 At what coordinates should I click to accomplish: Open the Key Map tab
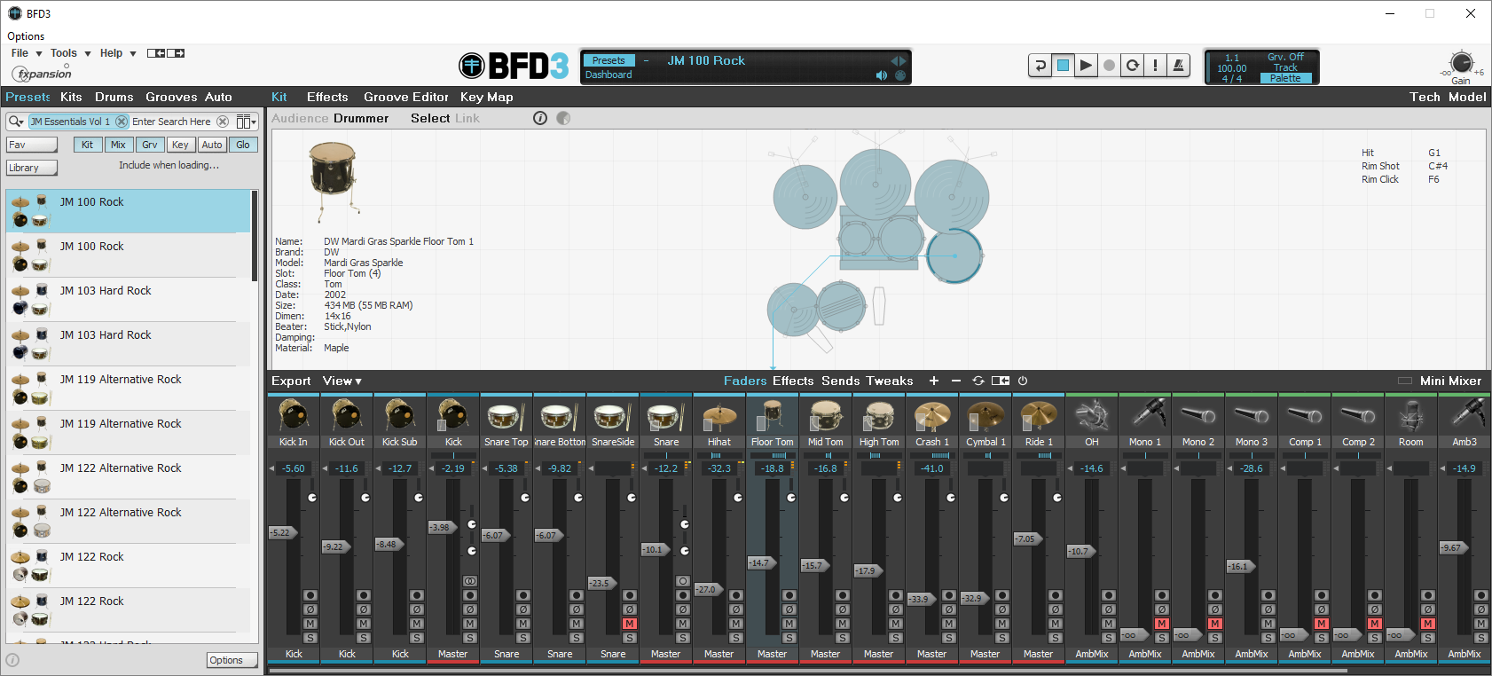pos(487,97)
